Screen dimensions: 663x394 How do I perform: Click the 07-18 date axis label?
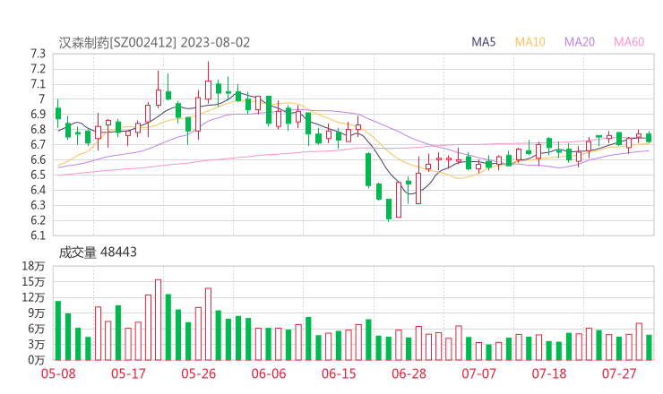click(x=549, y=373)
